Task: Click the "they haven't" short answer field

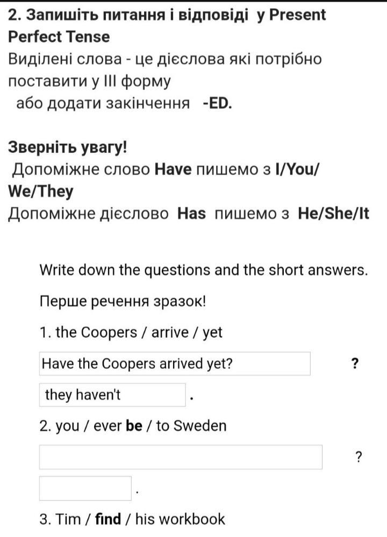Action: 112,395
